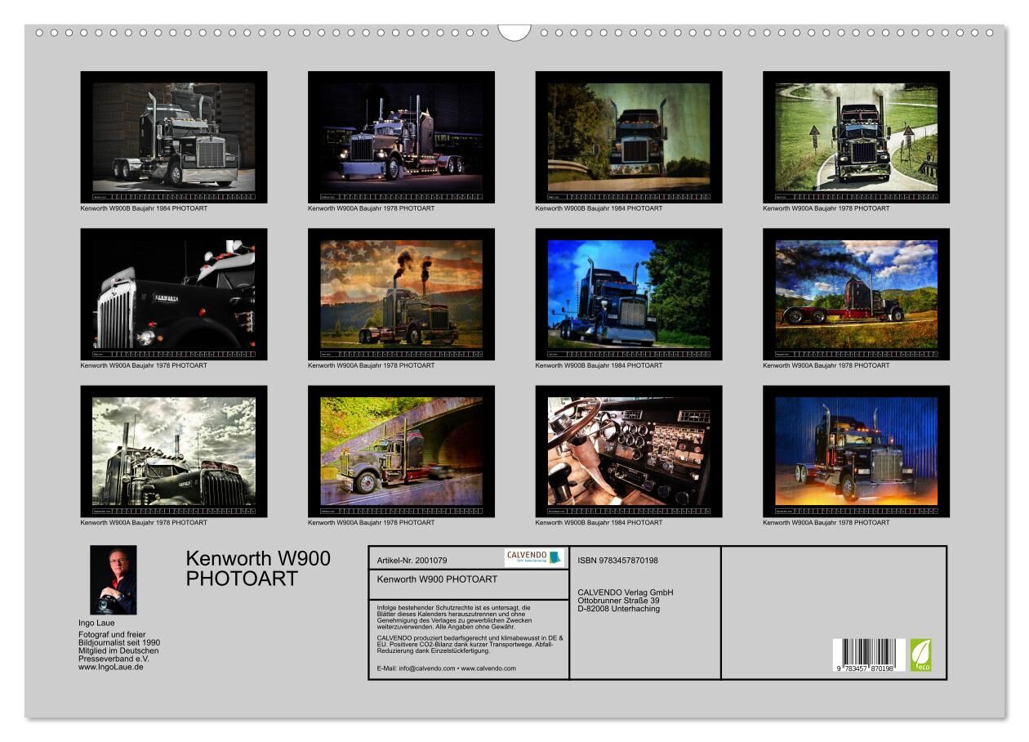Click the ISBN 9783457870198 text

pos(617,560)
